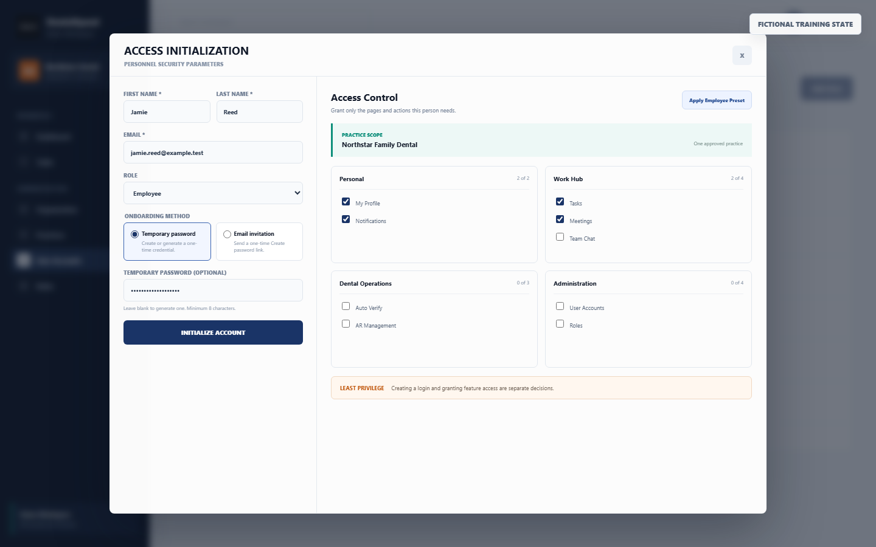The image size is (876, 547).
Task: Uncheck the Meetings checkbox
Action: tap(560, 219)
